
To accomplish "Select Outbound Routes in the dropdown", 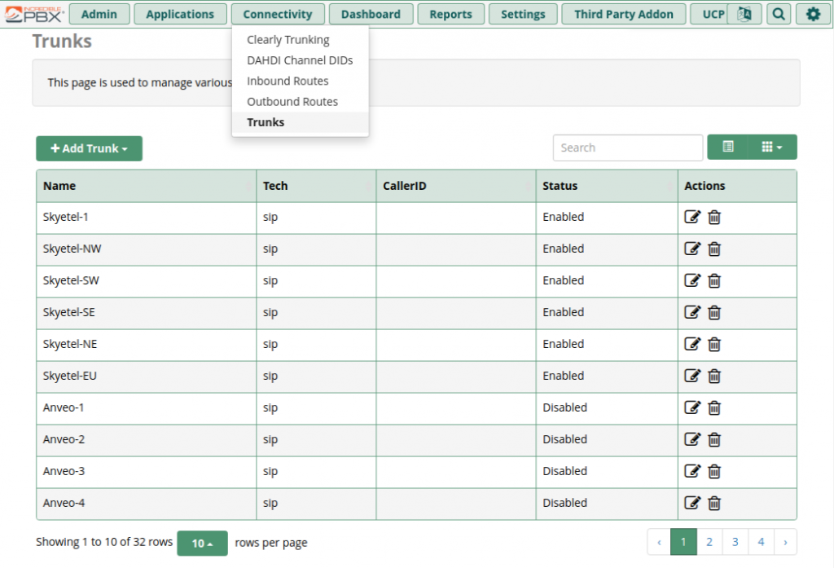I will [300, 102].
